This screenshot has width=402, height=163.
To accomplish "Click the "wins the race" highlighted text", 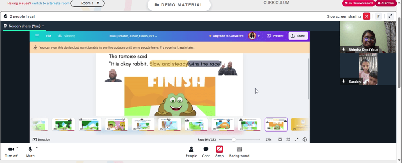I will point(204,64).
